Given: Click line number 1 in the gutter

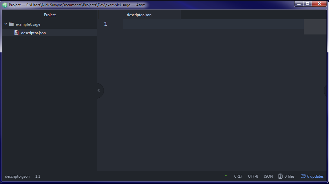Looking at the screenshot, I should click(x=106, y=24).
